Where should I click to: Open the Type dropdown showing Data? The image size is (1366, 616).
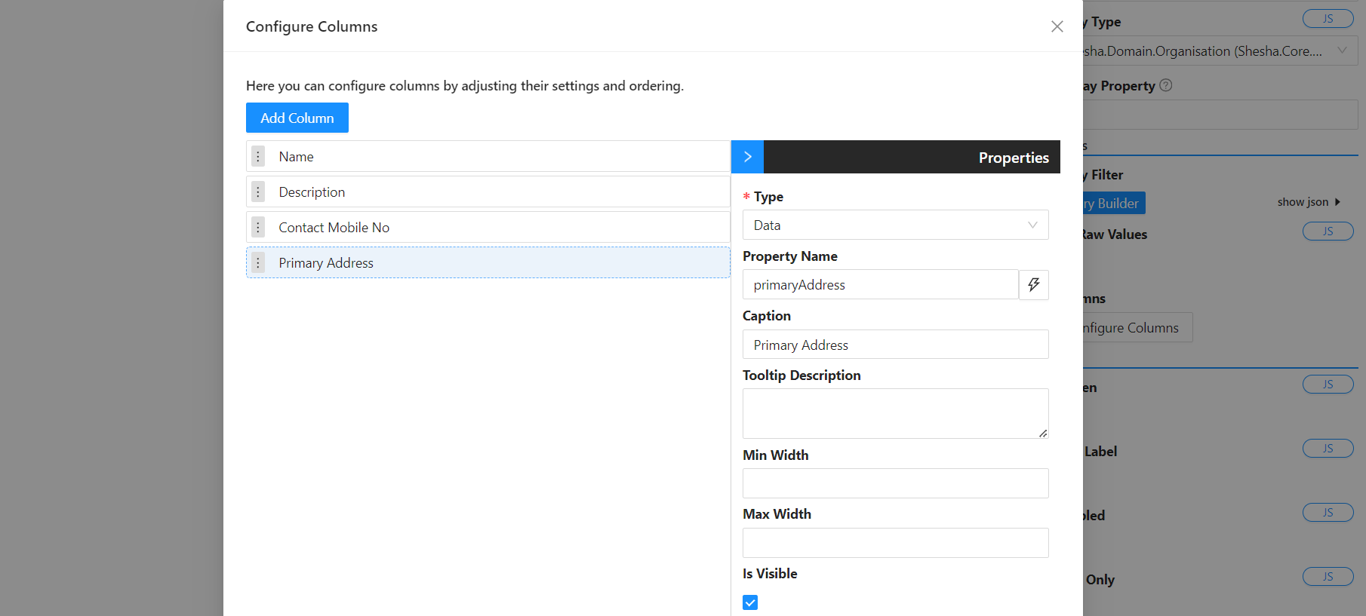coord(896,225)
